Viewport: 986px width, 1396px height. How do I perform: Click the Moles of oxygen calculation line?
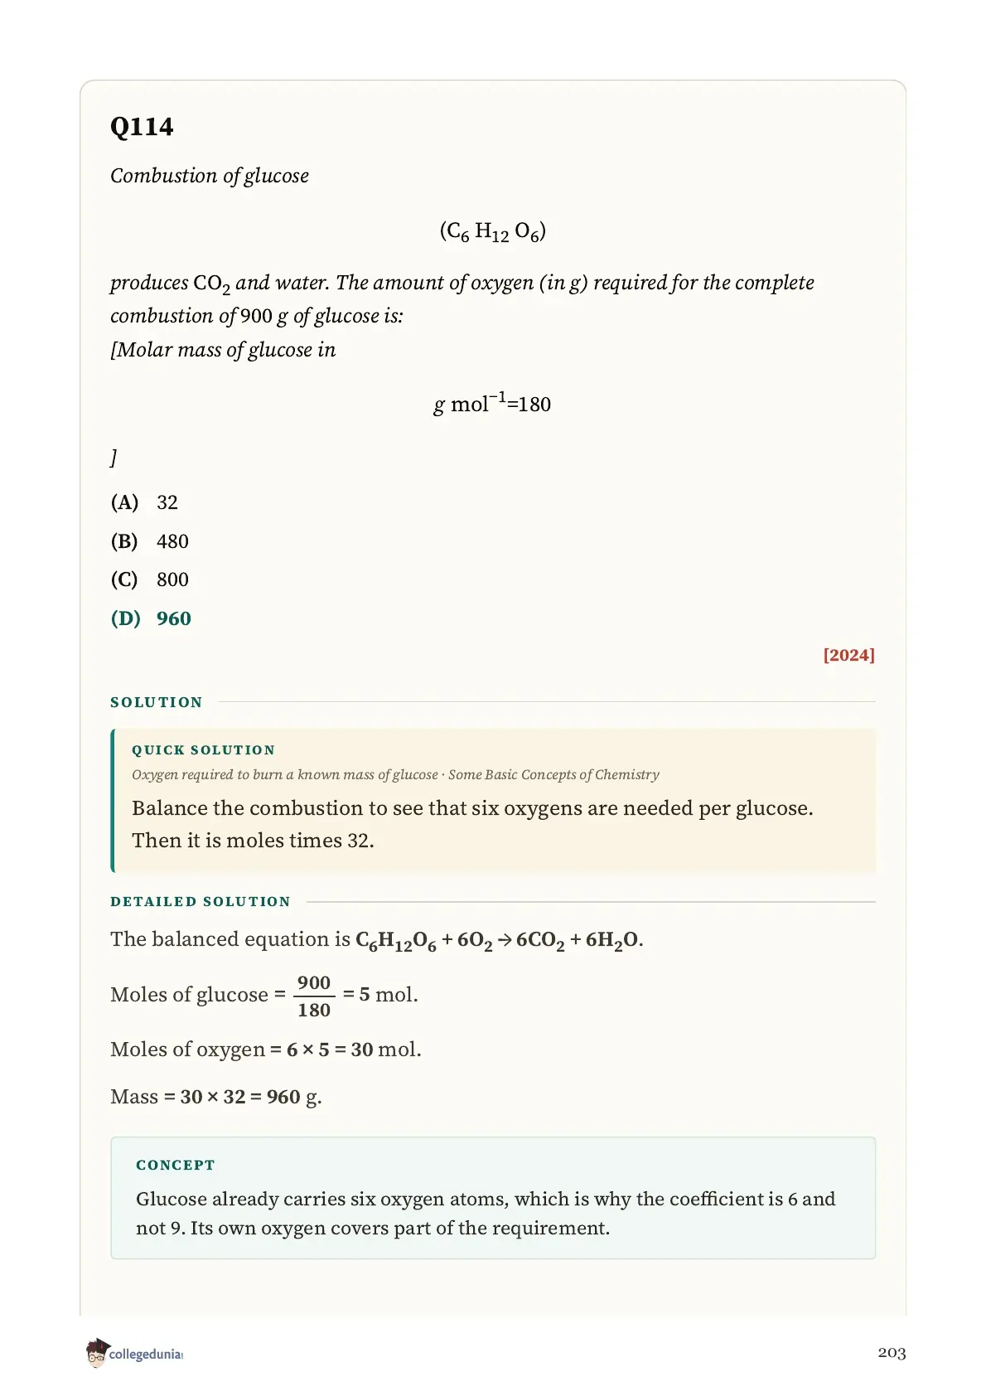pos(266,1049)
